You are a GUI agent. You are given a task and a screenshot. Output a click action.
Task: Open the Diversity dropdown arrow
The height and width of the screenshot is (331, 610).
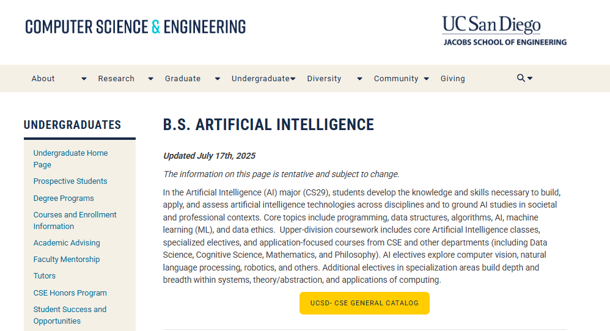pyautogui.click(x=359, y=79)
